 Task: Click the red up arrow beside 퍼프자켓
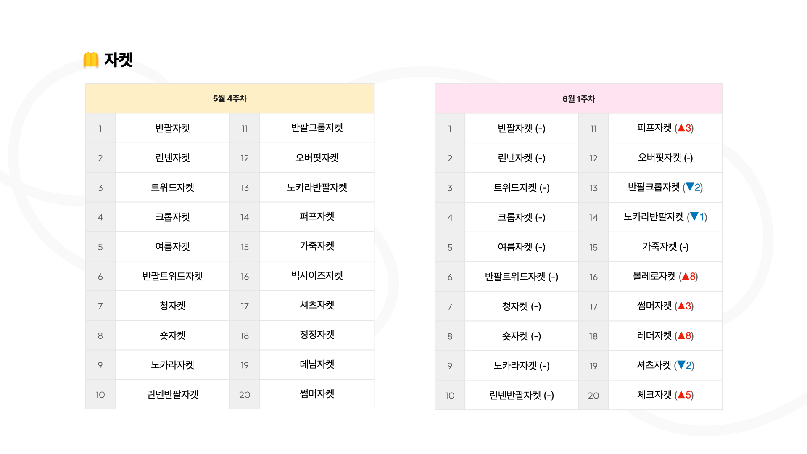681,128
